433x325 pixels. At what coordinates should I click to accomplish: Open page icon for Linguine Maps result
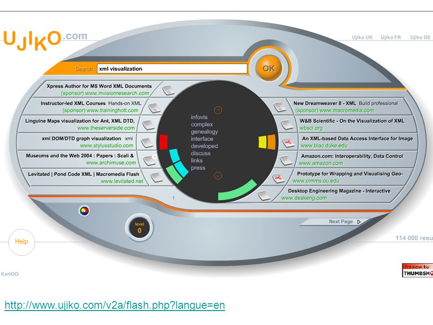pos(148,125)
